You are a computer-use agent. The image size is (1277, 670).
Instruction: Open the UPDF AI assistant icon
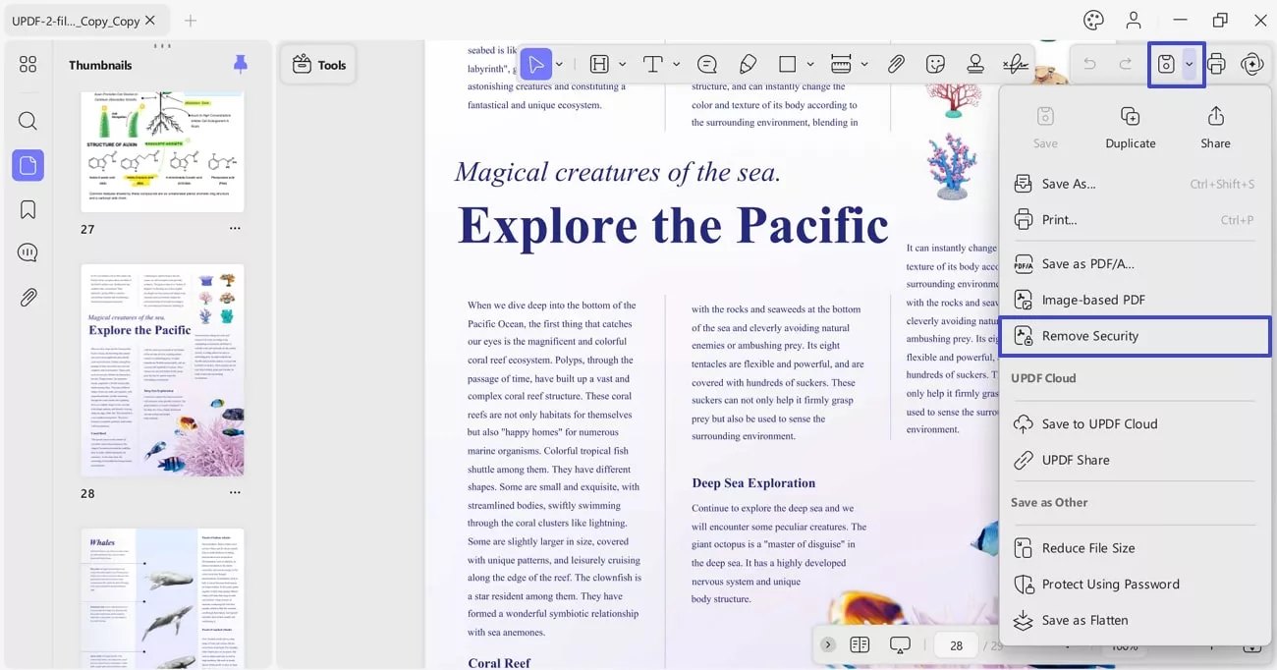tap(1251, 65)
